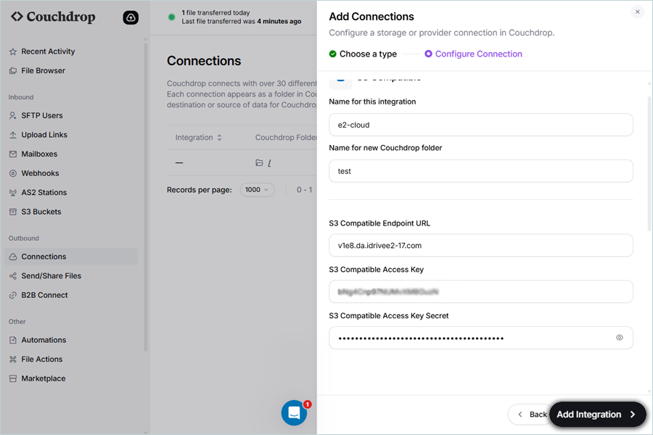Click the Automations icon in sidebar
The image size is (653, 435).
click(13, 340)
